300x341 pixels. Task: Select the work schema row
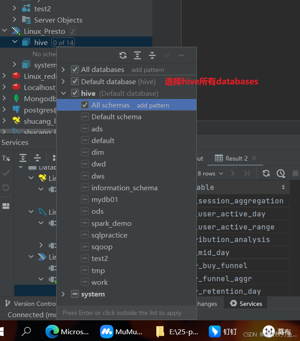[x=127, y=282]
